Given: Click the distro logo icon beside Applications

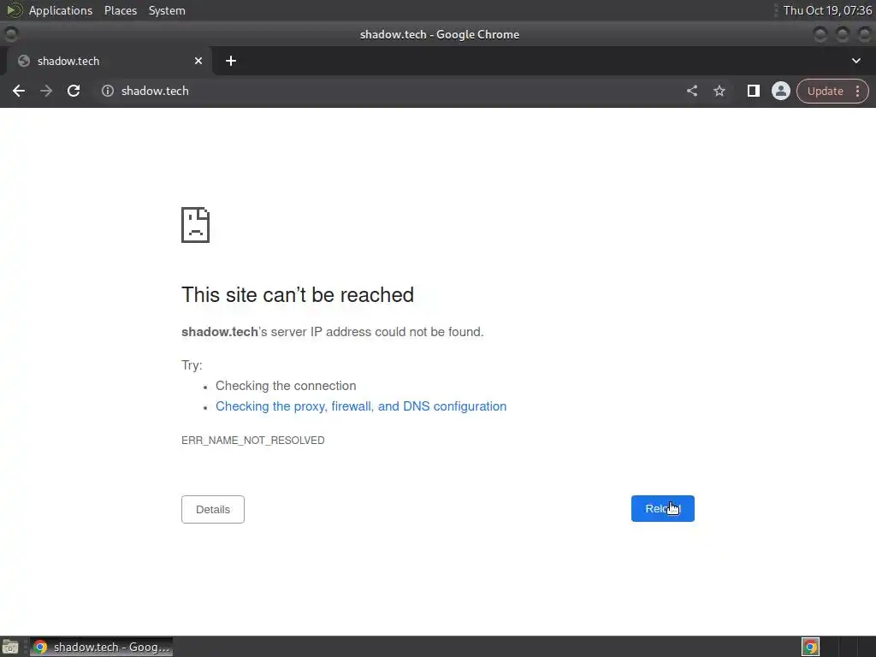Looking at the screenshot, I should pos(14,10).
